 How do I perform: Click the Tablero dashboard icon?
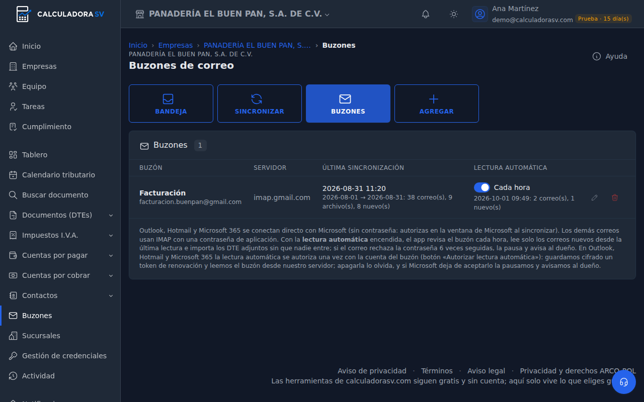click(x=13, y=155)
